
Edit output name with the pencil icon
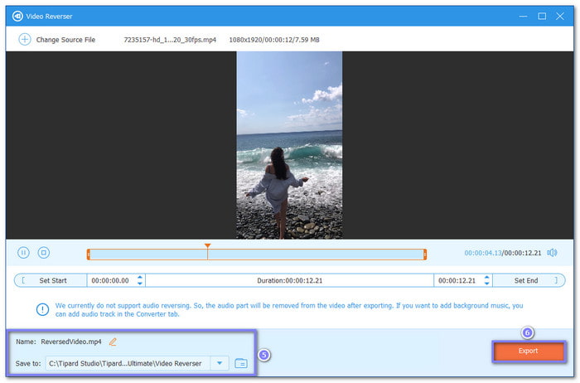tap(113, 342)
